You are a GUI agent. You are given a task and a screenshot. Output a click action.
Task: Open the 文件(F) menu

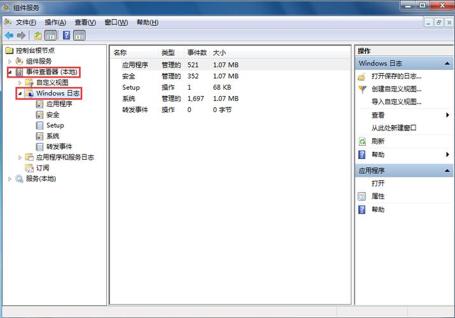26,22
